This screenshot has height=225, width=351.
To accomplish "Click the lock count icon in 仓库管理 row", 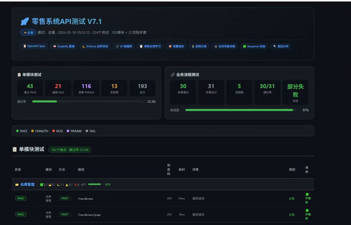I will (x=50, y=185).
